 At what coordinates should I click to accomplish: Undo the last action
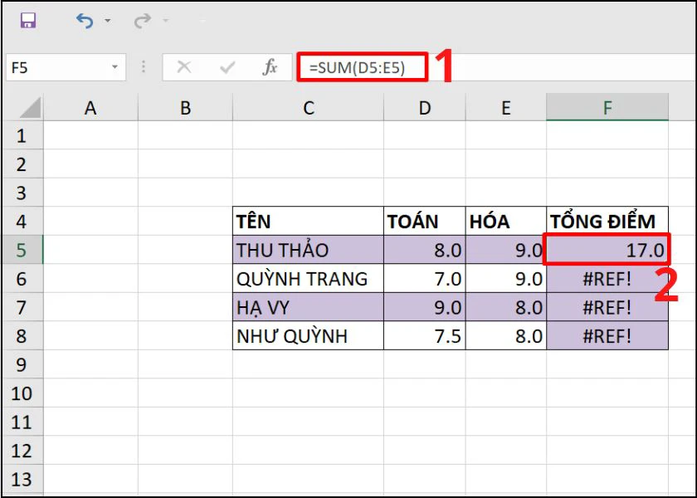pyautogui.click(x=85, y=21)
